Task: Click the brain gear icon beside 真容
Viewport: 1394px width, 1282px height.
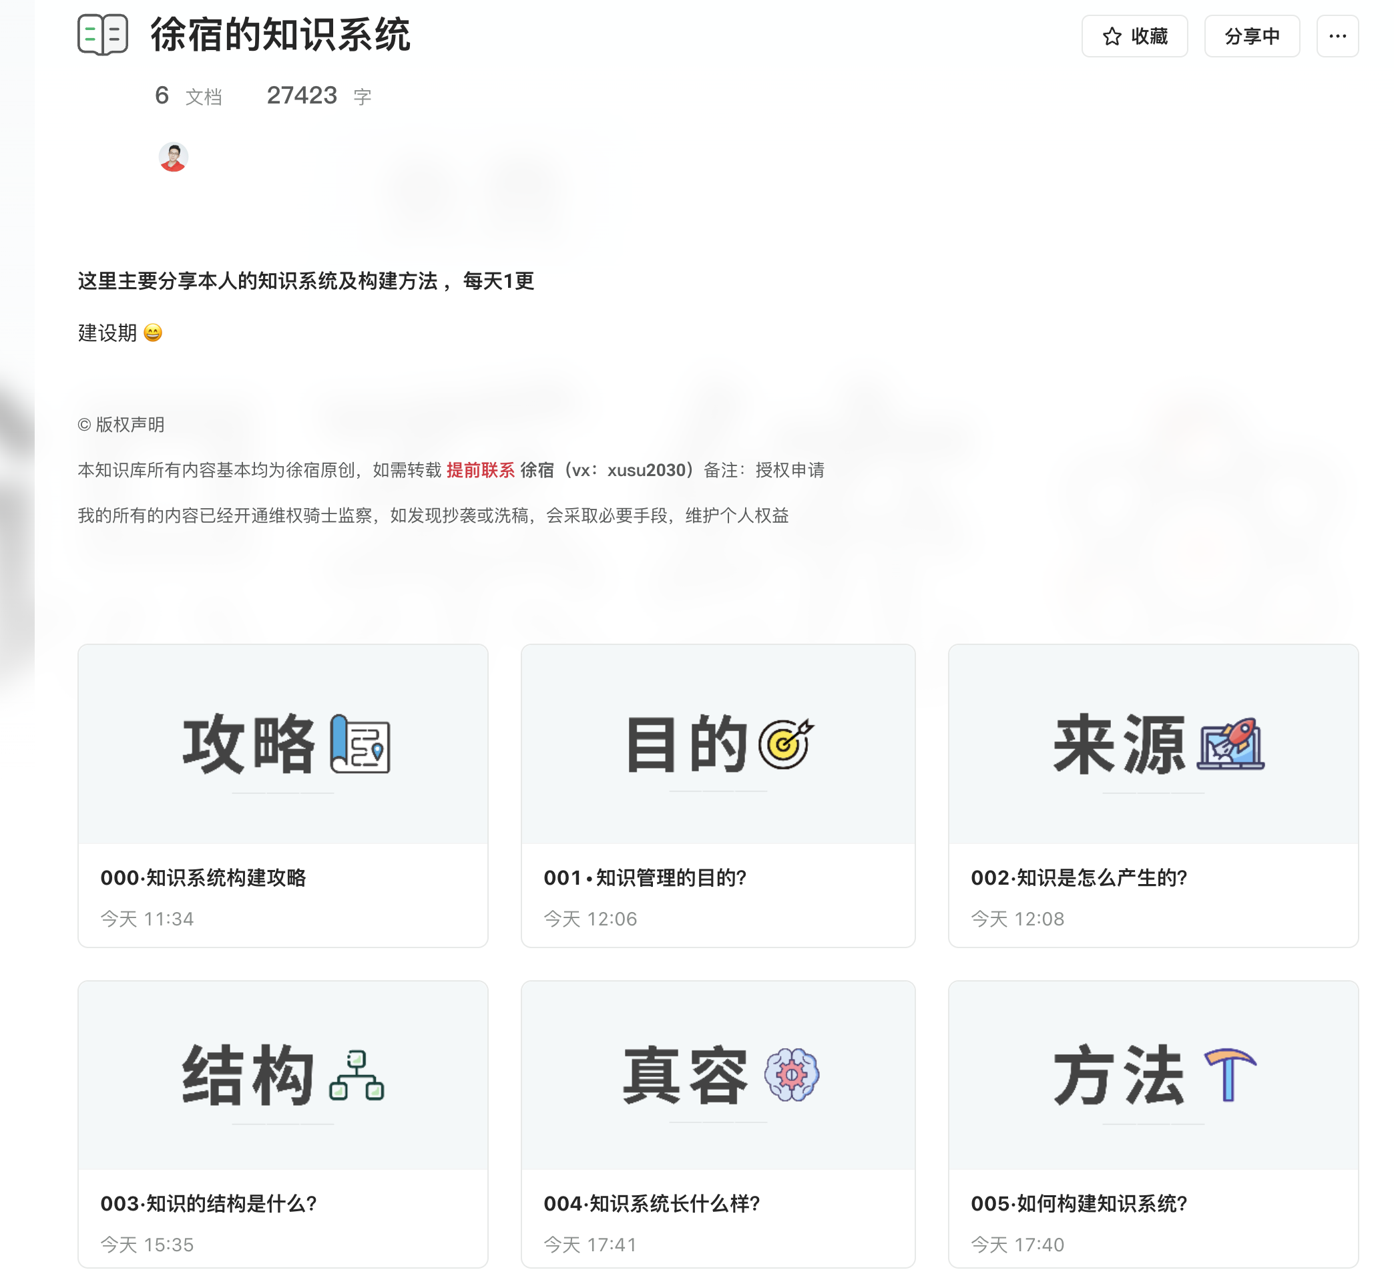Action: (x=791, y=1074)
